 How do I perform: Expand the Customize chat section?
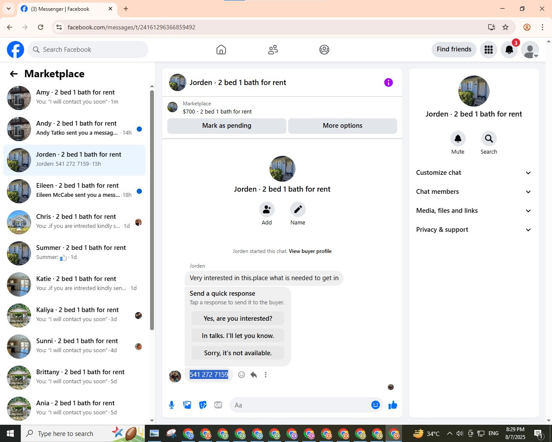point(474,173)
